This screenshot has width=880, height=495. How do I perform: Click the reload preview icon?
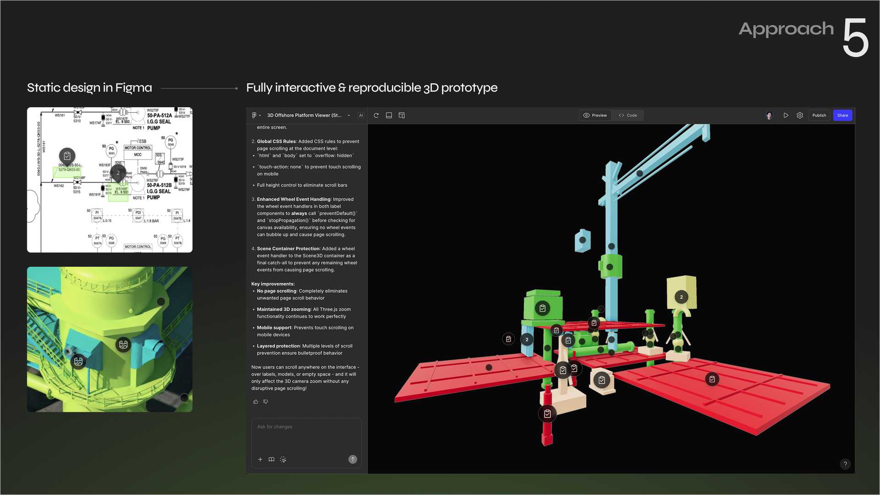(376, 115)
